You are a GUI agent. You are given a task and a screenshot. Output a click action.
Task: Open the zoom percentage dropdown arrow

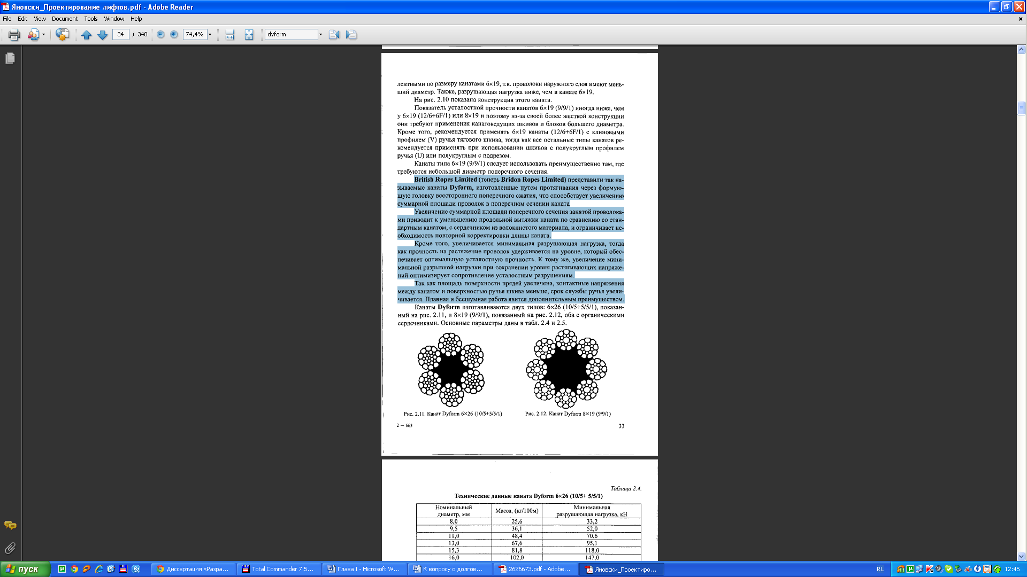click(210, 34)
